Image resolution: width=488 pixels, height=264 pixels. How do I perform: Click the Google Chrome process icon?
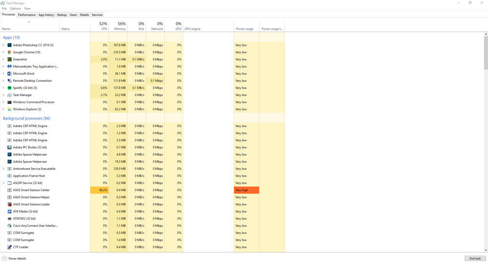[9, 52]
